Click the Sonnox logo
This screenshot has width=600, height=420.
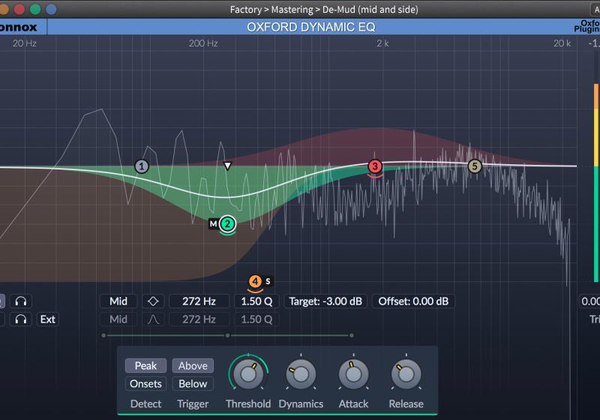[18, 27]
